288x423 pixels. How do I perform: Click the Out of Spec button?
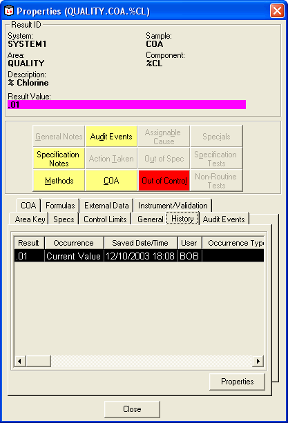[x=164, y=159]
